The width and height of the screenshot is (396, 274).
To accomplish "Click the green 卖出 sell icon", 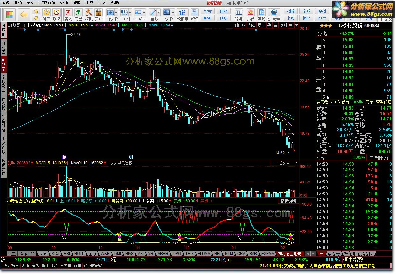I will coord(78,12).
